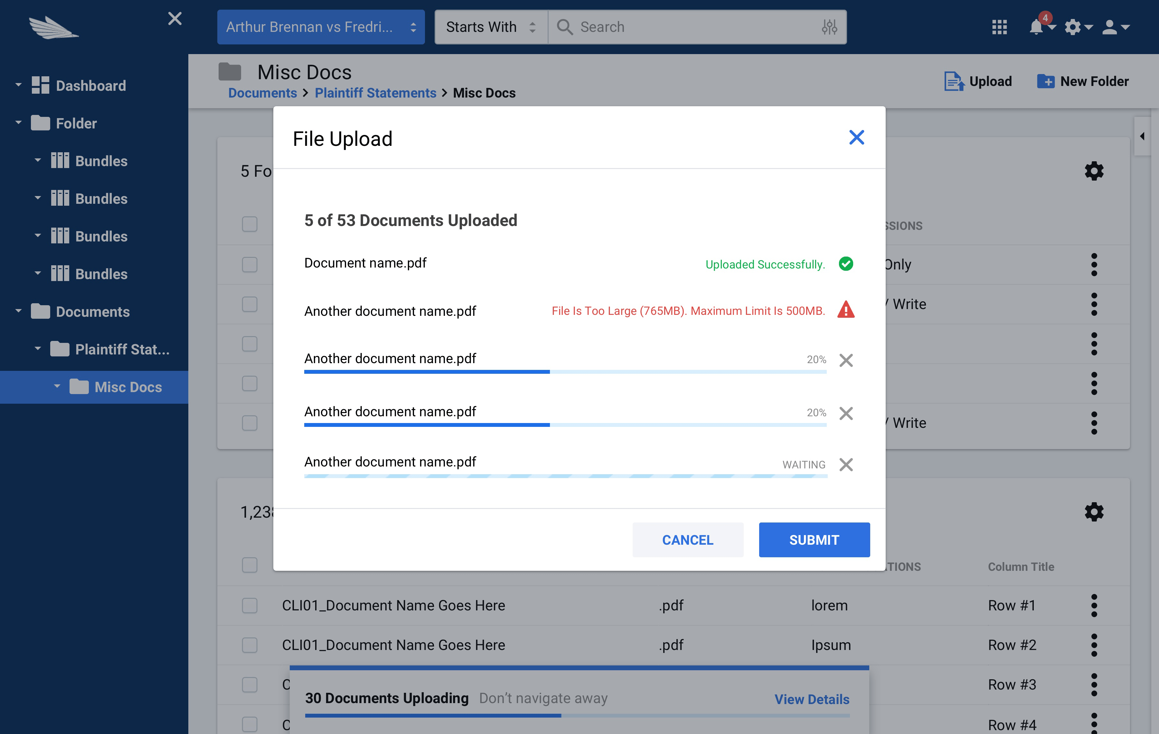The image size is (1159, 734).
Task: Cancel the waiting document upload
Action: pyautogui.click(x=846, y=465)
